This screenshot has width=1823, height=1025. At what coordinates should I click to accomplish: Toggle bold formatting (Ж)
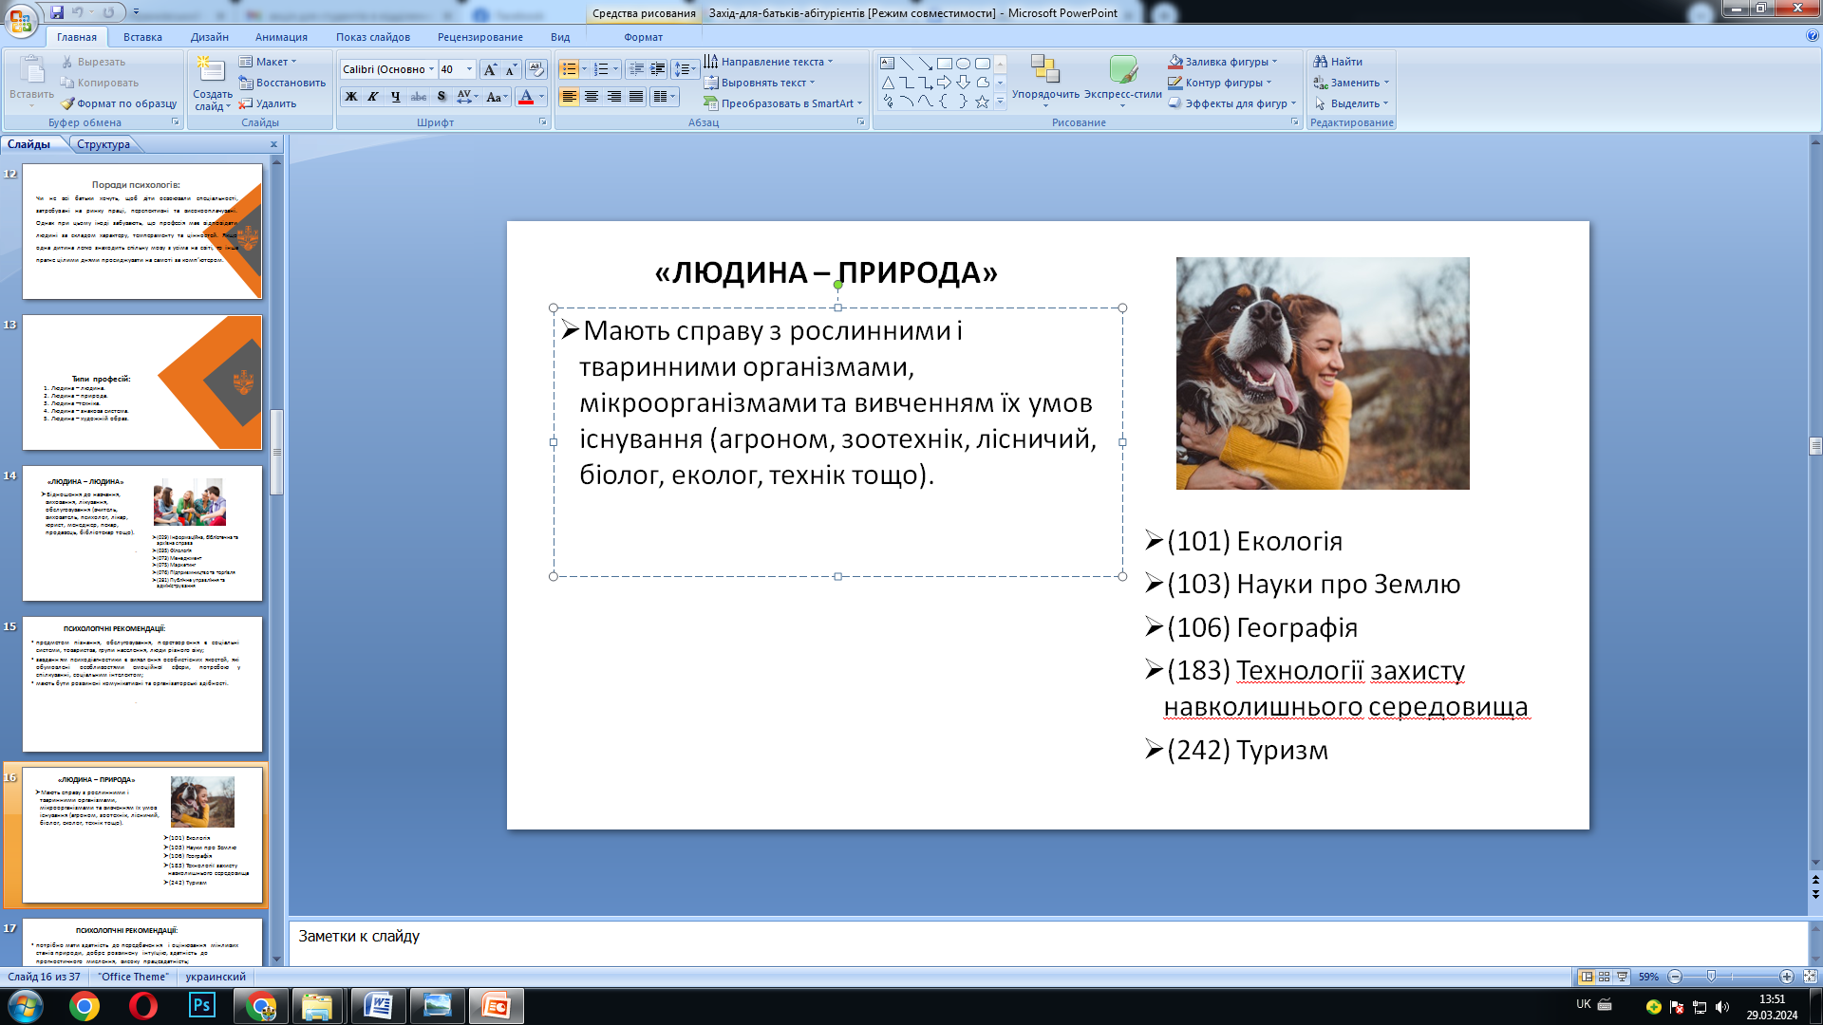click(351, 97)
